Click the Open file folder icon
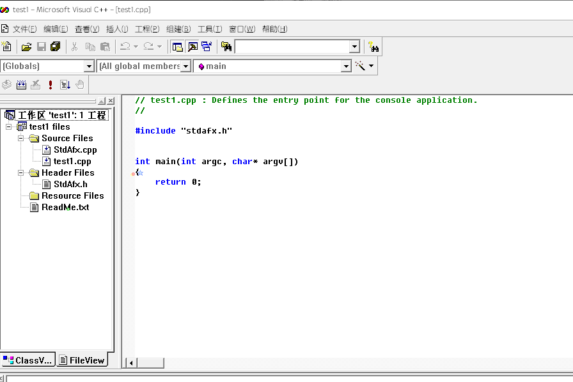 click(x=26, y=47)
